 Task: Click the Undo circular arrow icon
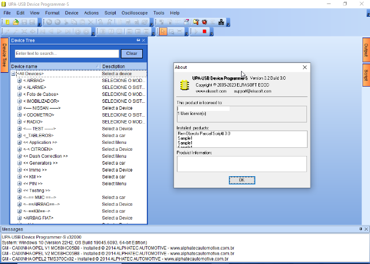pyautogui.click(x=49, y=22)
